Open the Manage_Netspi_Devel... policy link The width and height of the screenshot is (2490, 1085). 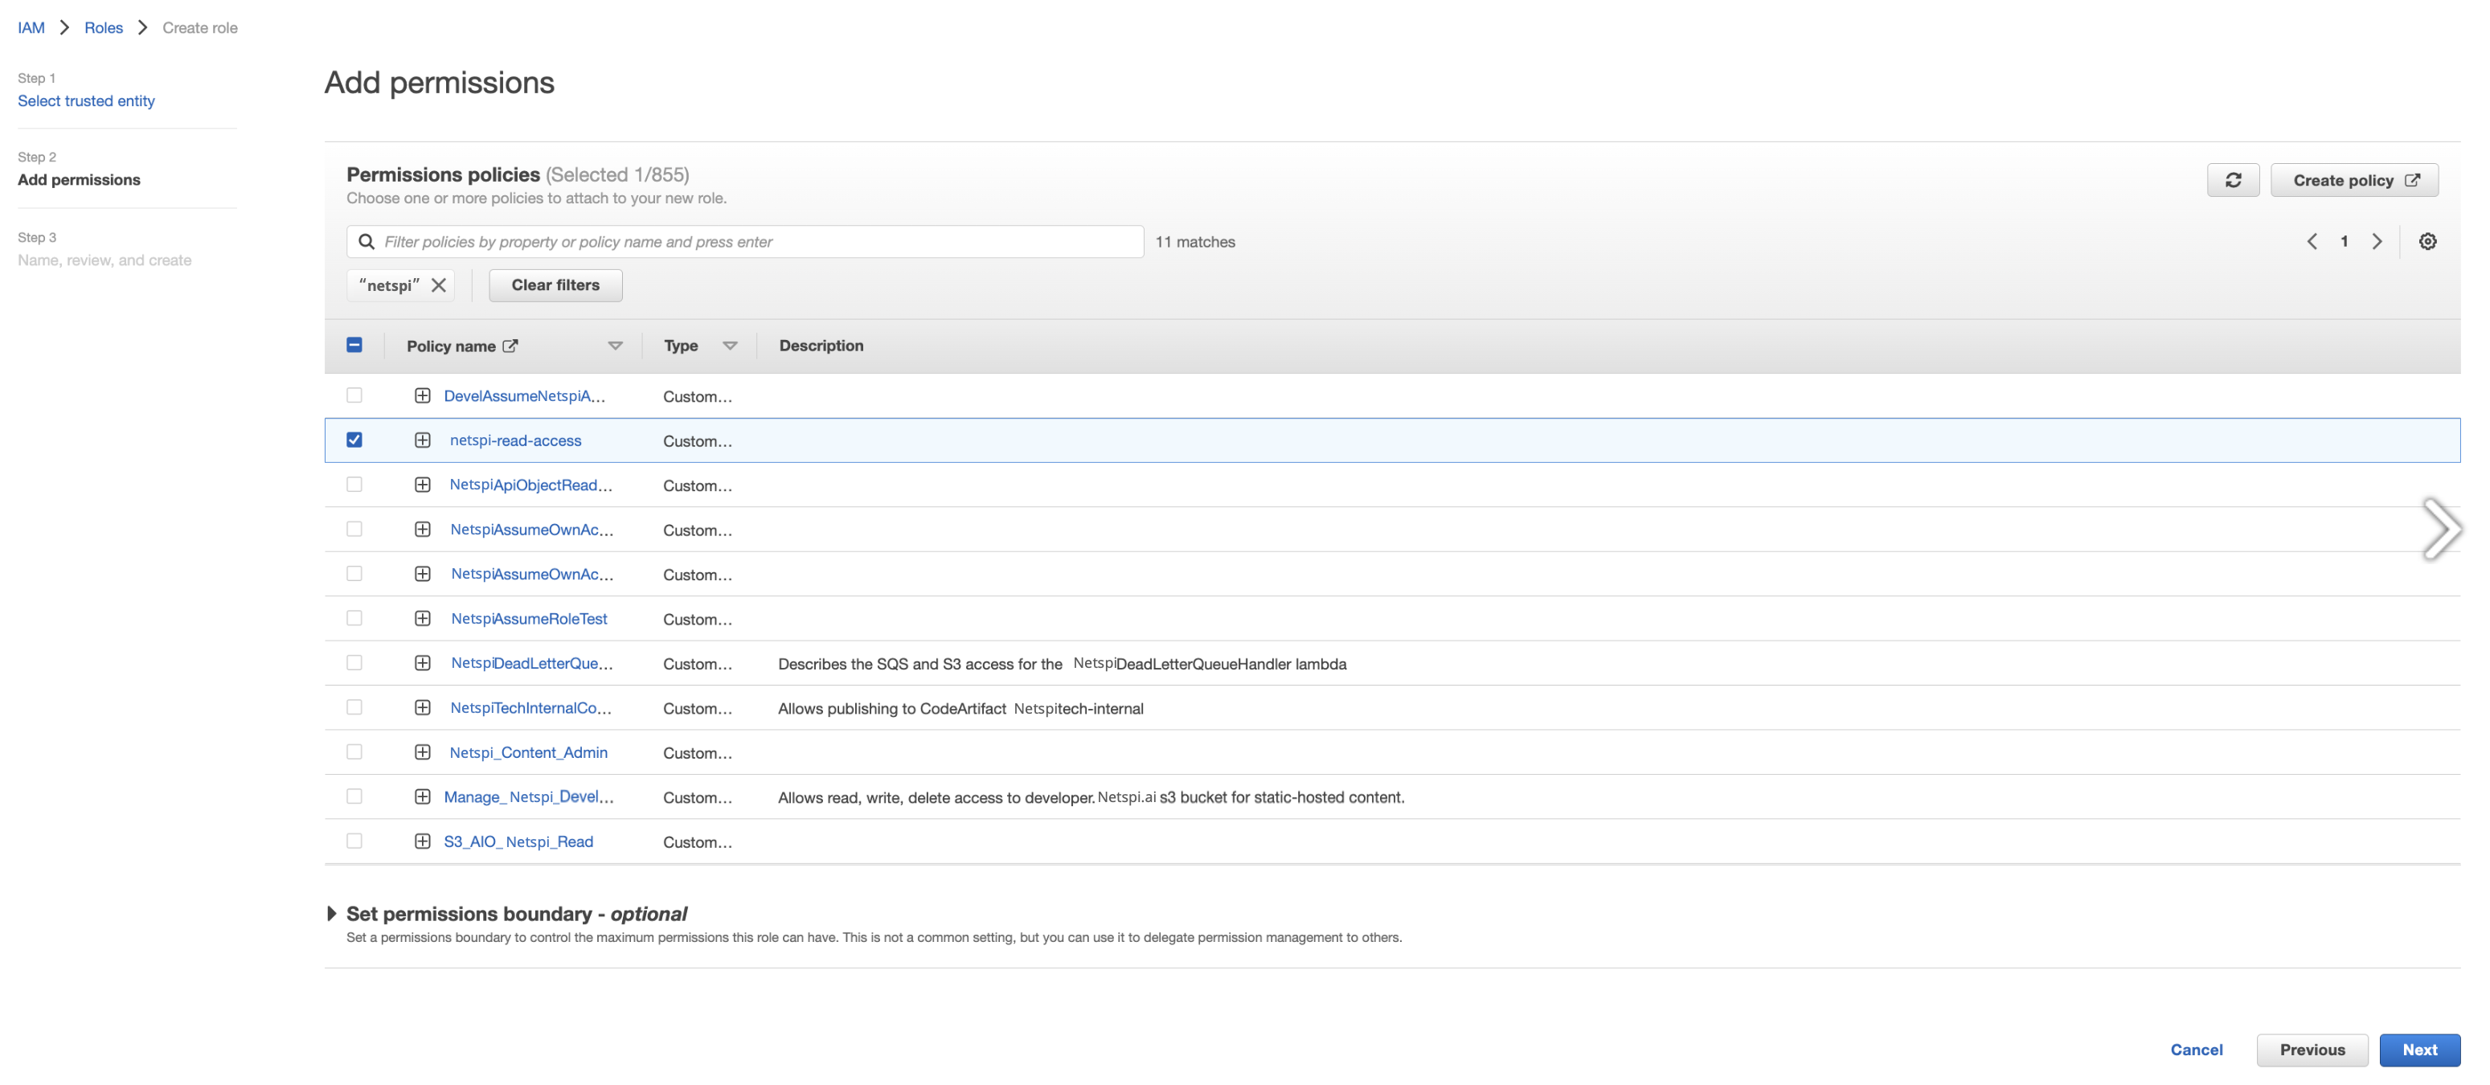(529, 797)
